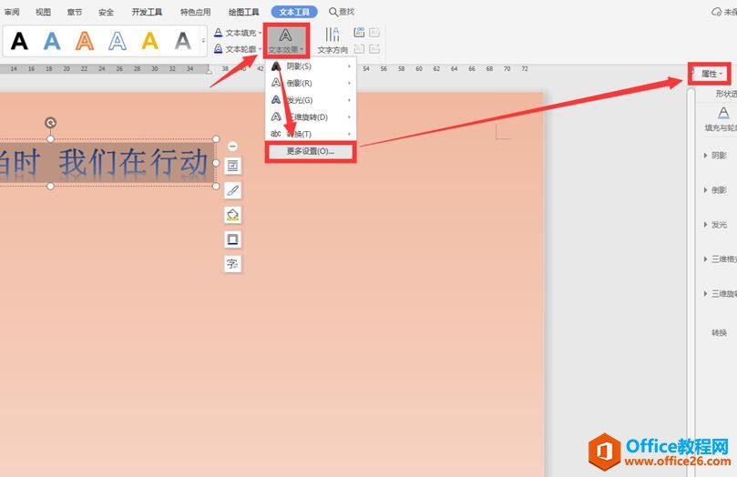737x477 pixels.
Task: Expand the 三维格式 3D format section
Action: (720, 259)
